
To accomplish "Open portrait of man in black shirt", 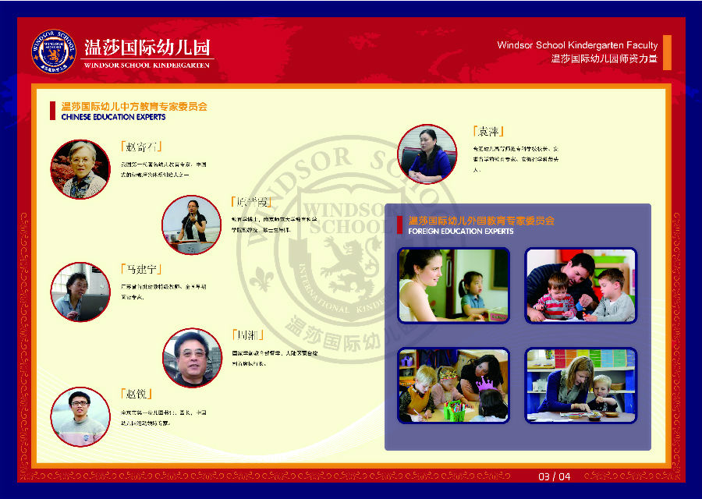I will [192, 358].
